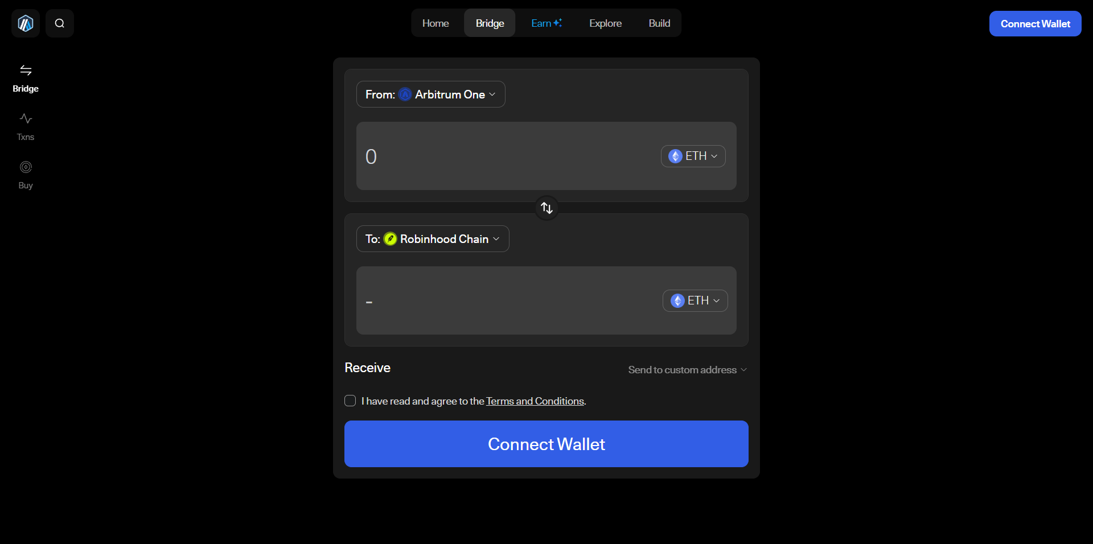
Task: Click the large Connect Wallet button
Action: pos(546,444)
